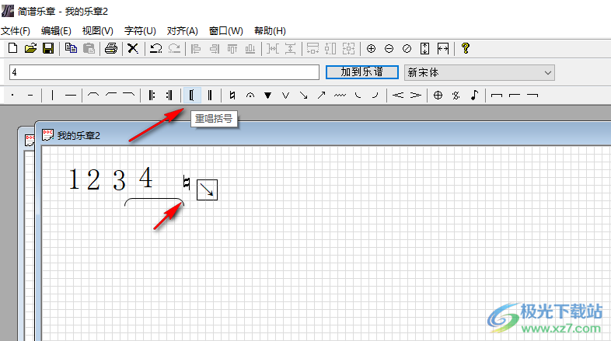Click the text input field containing 4
This screenshot has height=341, width=611.
click(x=164, y=72)
